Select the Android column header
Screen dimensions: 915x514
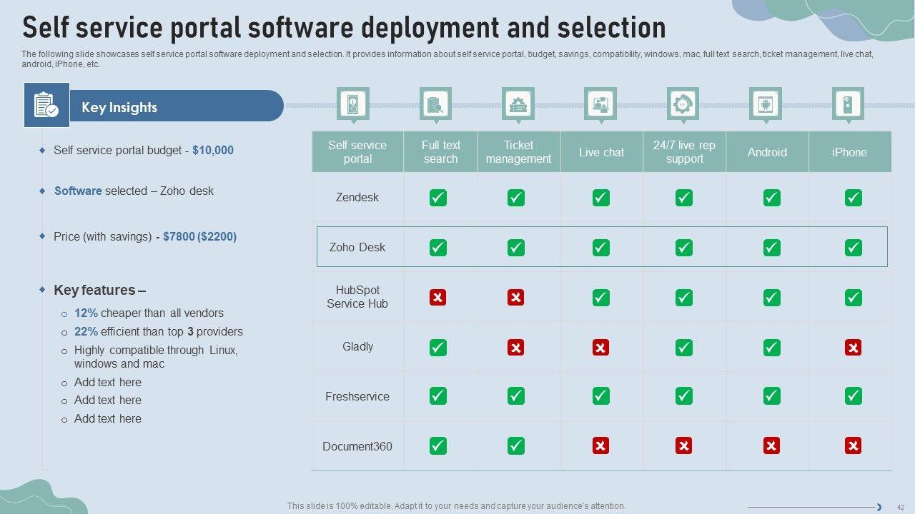coord(767,152)
